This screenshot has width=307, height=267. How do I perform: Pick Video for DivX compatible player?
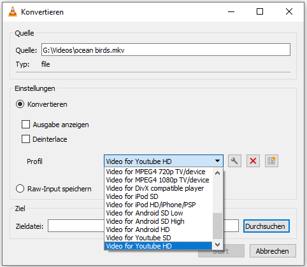click(x=158, y=188)
